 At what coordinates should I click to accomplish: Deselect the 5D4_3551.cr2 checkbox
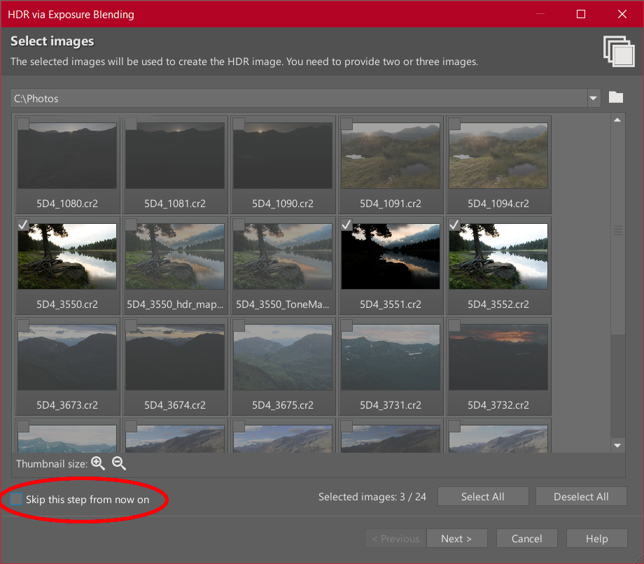click(x=346, y=225)
